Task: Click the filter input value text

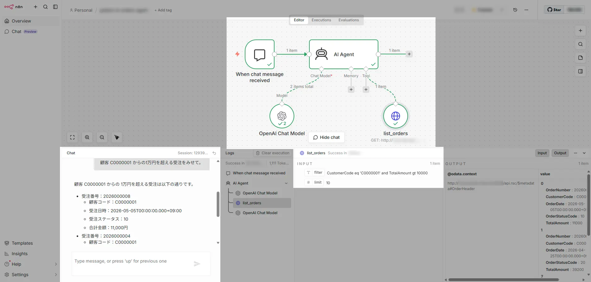Action: click(x=377, y=173)
